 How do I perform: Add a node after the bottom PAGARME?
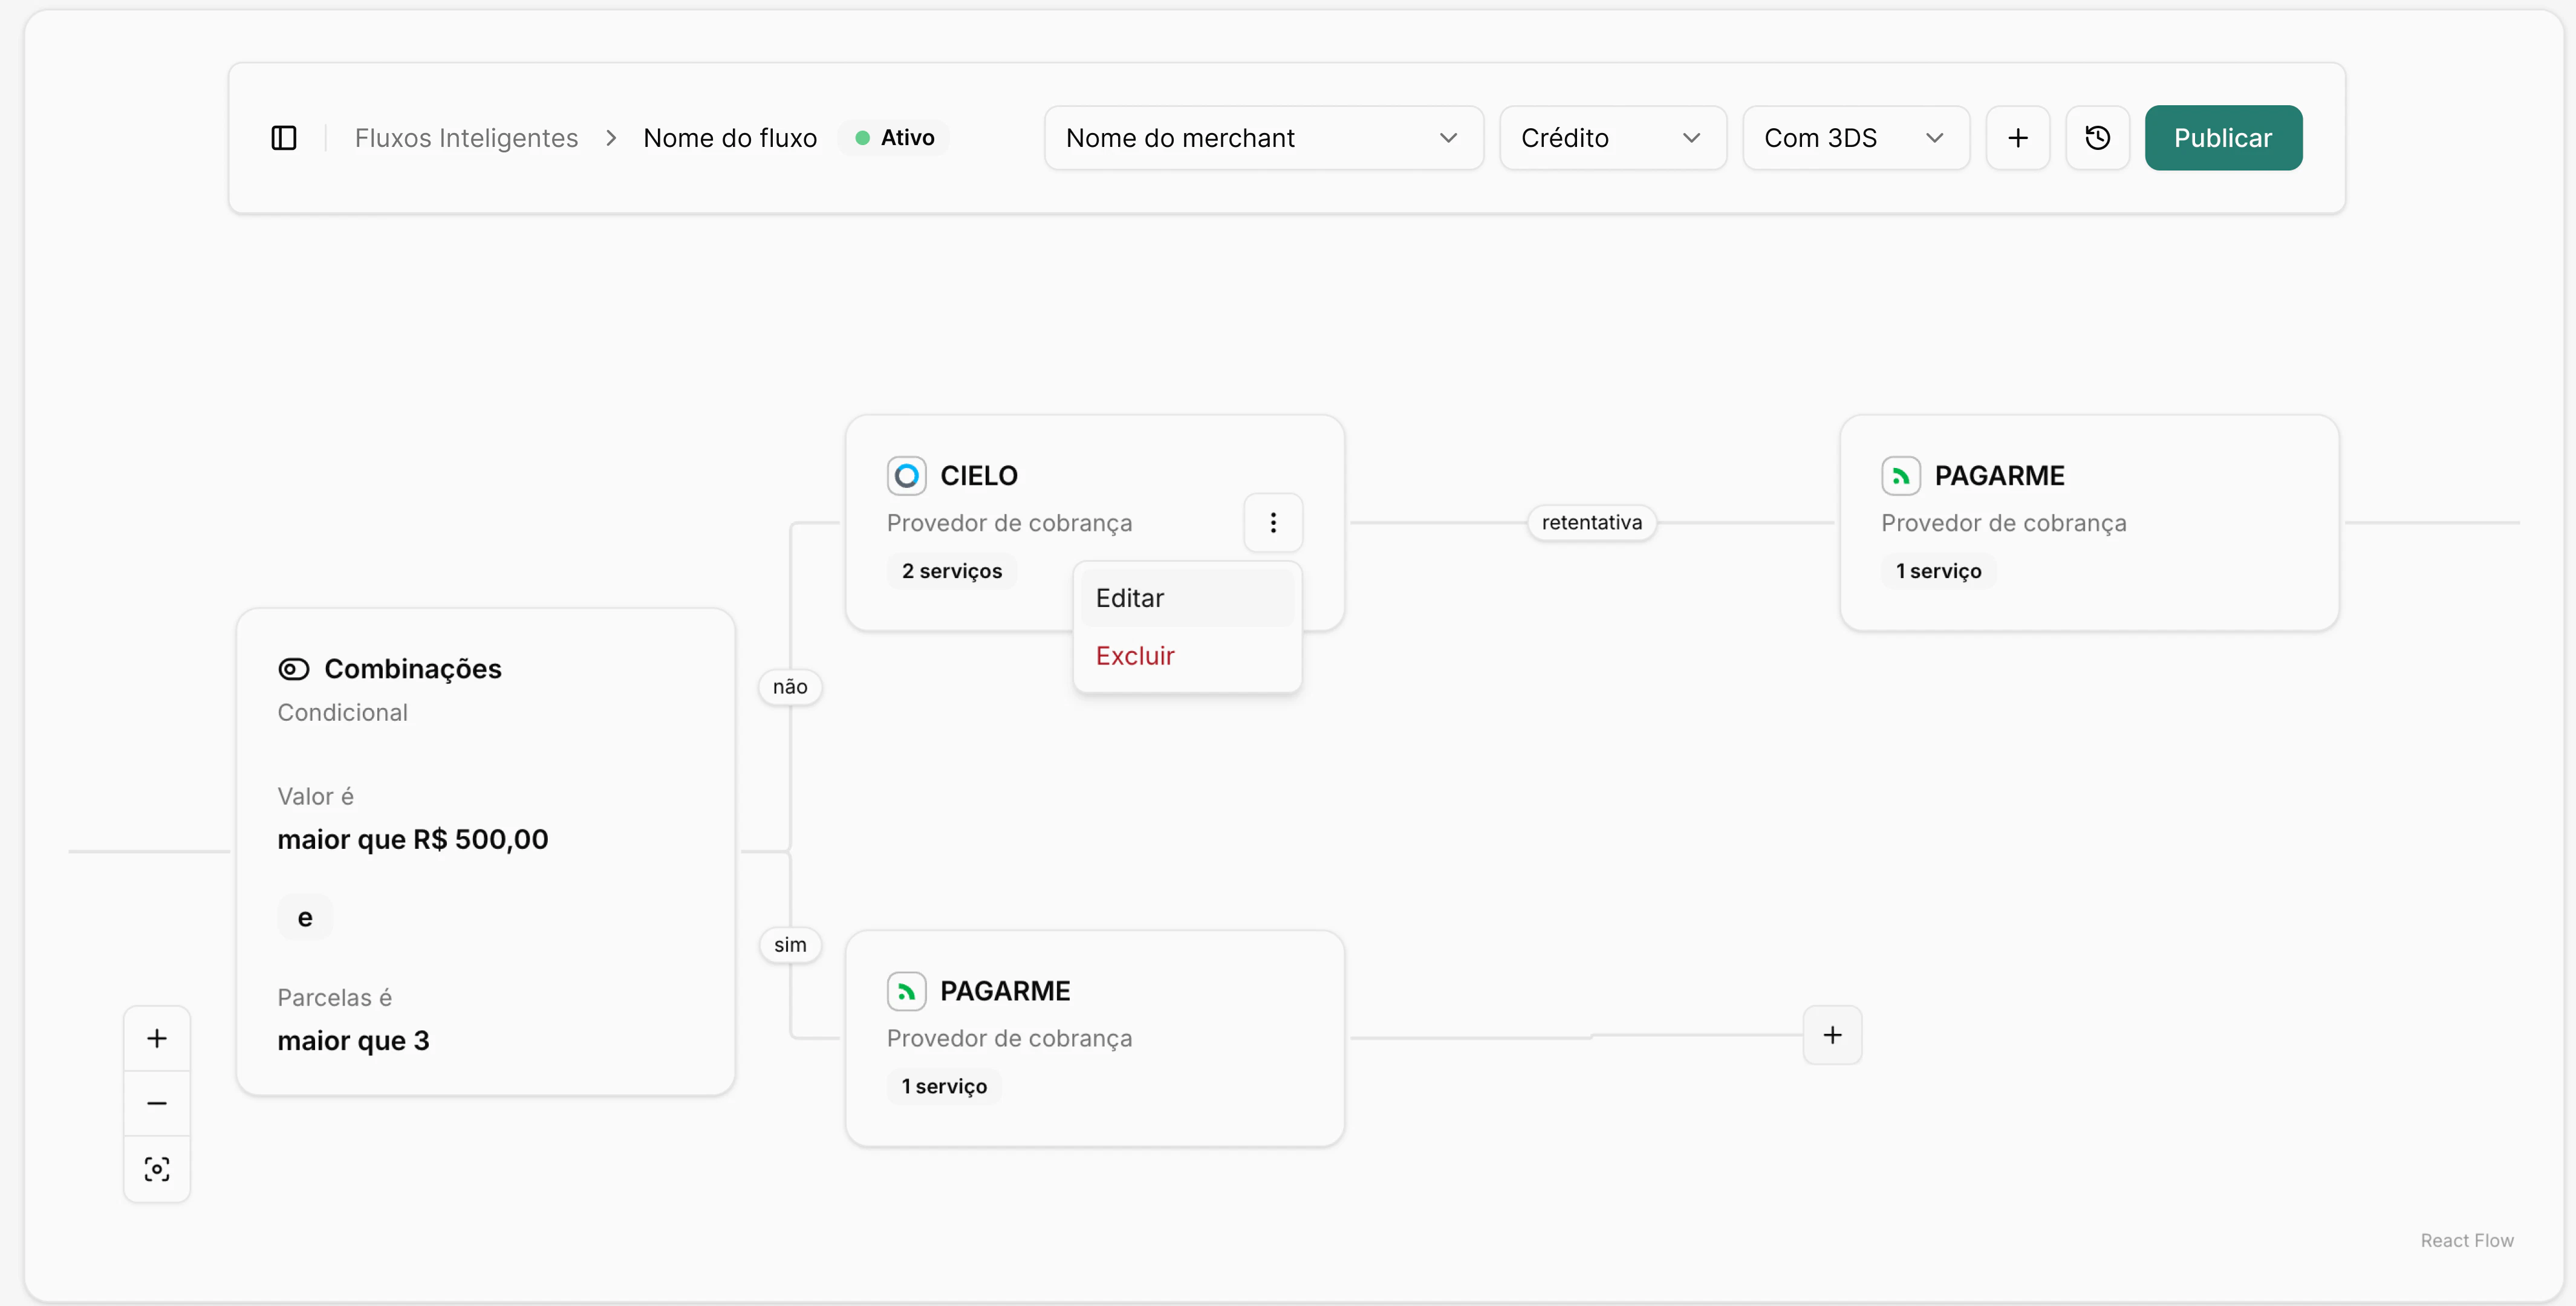coord(1832,1035)
